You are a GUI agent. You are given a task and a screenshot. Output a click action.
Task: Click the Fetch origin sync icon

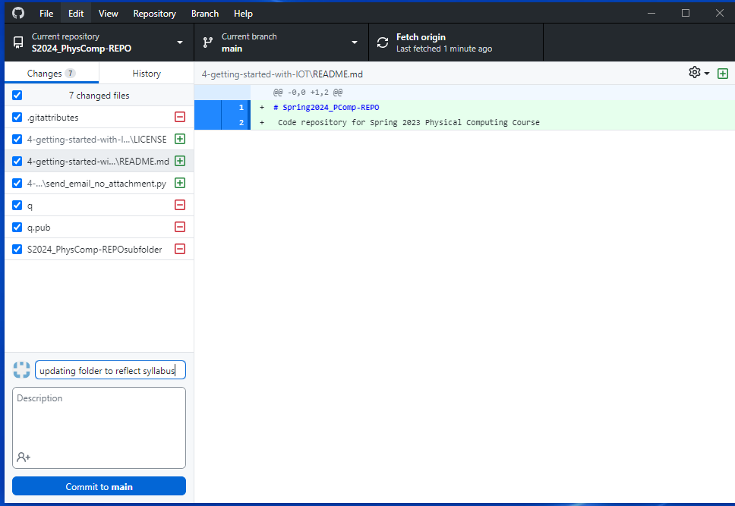tap(382, 42)
